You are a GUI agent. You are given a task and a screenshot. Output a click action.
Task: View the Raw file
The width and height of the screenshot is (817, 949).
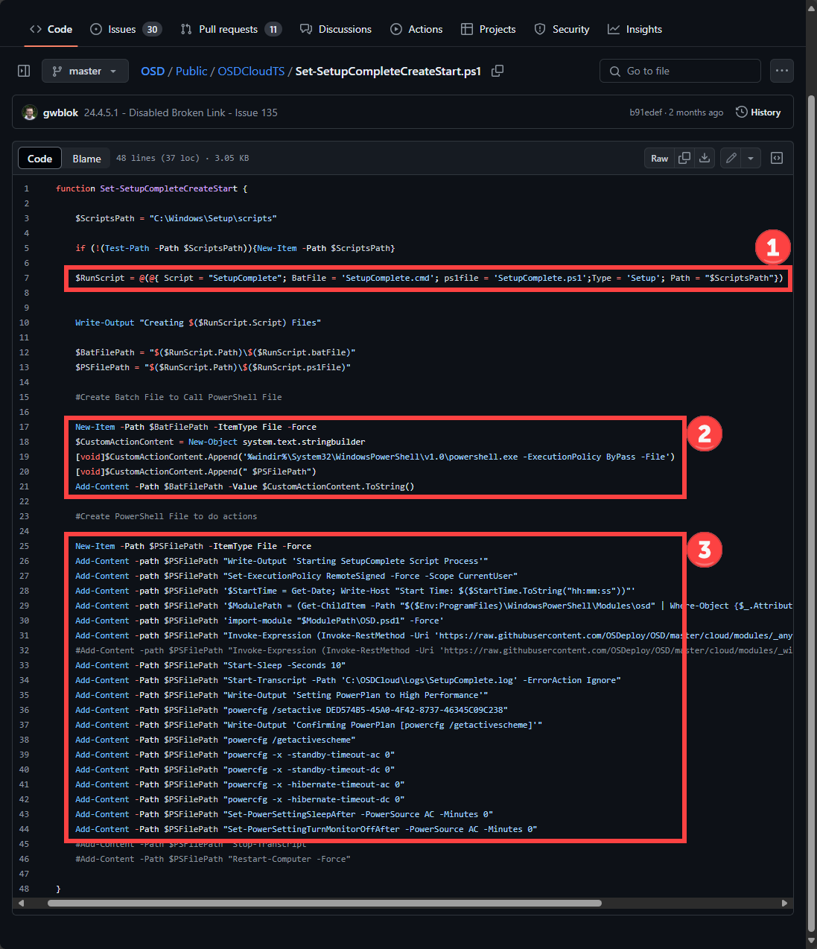658,158
